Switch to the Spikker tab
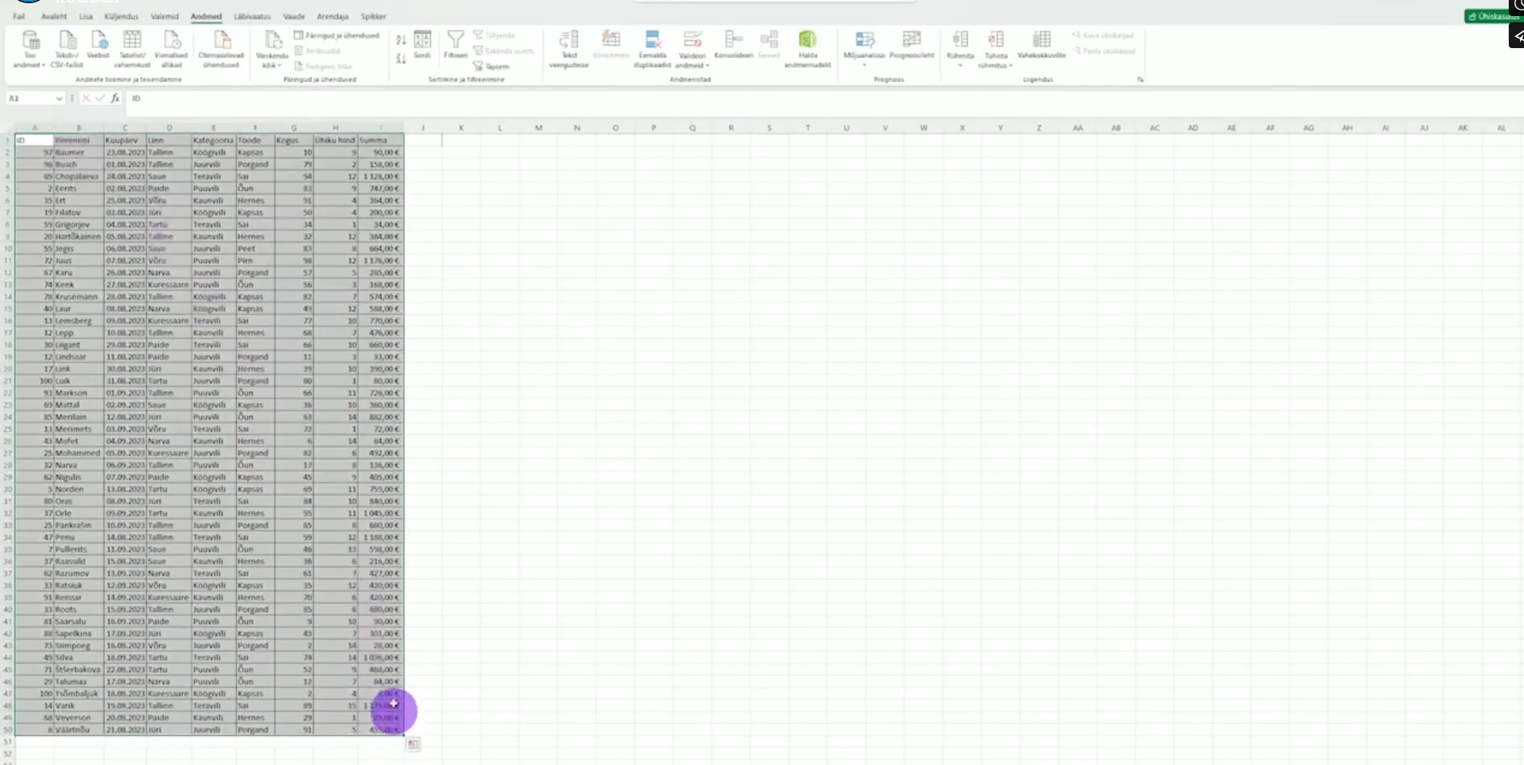1524x765 pixels. pos(373,16)
